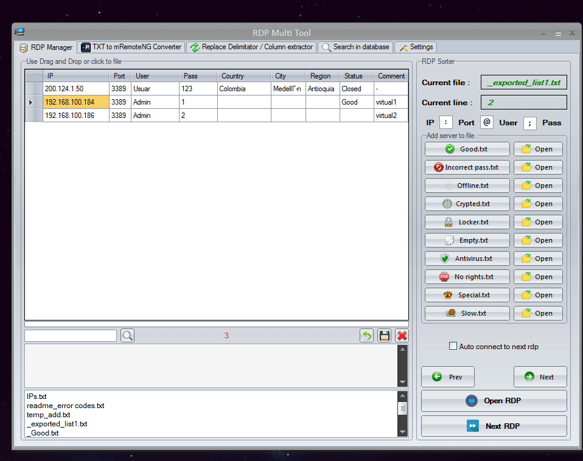Open the Slow.txt file folder

538,313
